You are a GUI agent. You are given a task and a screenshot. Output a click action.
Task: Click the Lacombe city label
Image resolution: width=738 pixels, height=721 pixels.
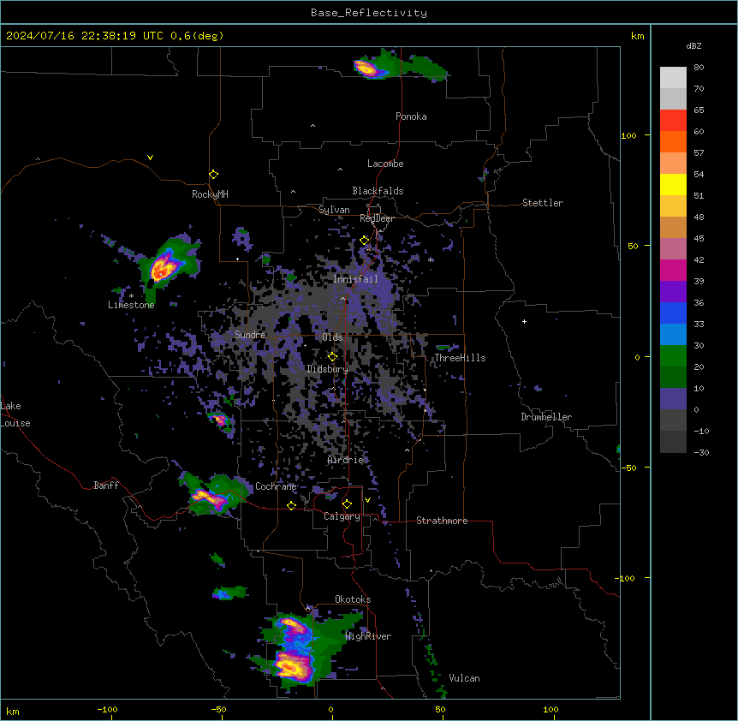(385, 164)
